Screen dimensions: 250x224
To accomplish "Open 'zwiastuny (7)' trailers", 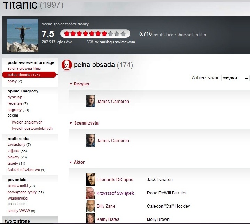I will [19, 145].
